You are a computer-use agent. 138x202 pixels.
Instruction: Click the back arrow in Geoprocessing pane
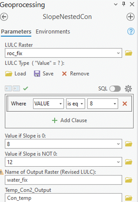[x=4, y=17]
